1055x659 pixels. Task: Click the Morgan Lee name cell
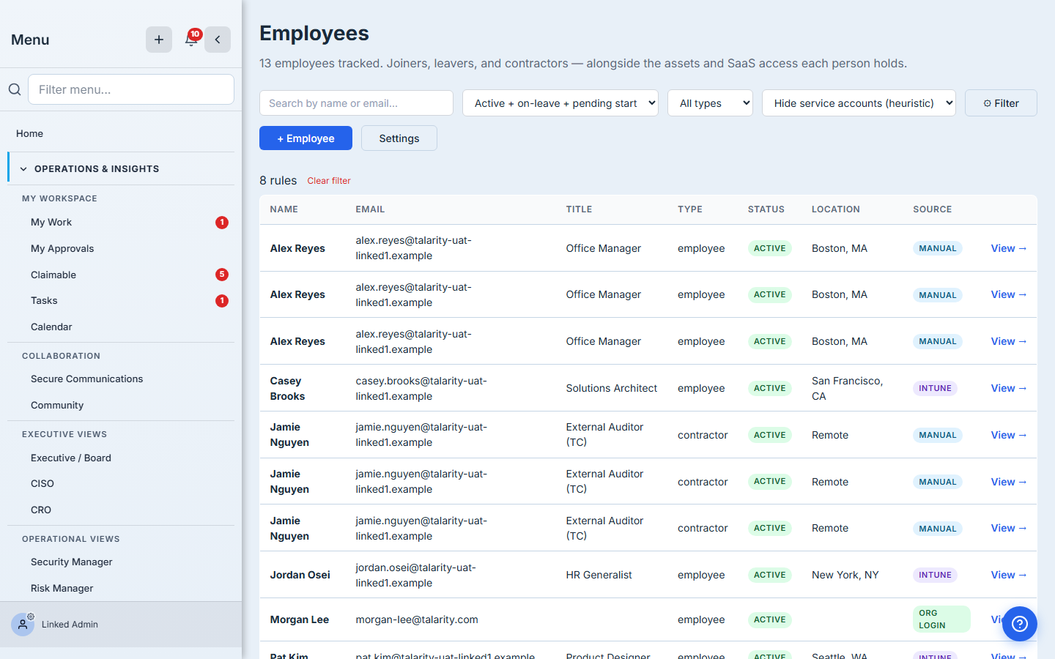pos(299,619)
